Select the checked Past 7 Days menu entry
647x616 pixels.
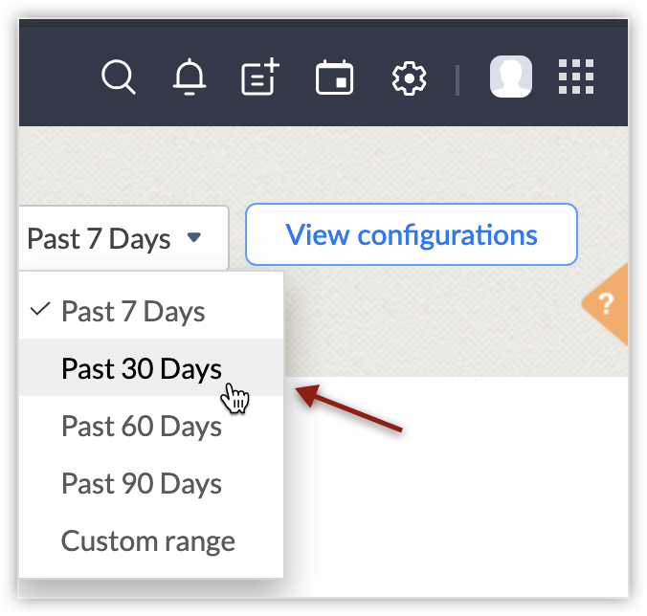pyautogui.click(x=133, y=311)
